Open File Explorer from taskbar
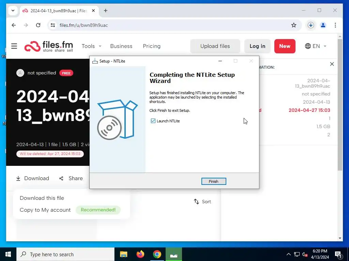 pyautogui.click(x=123, y=254)
